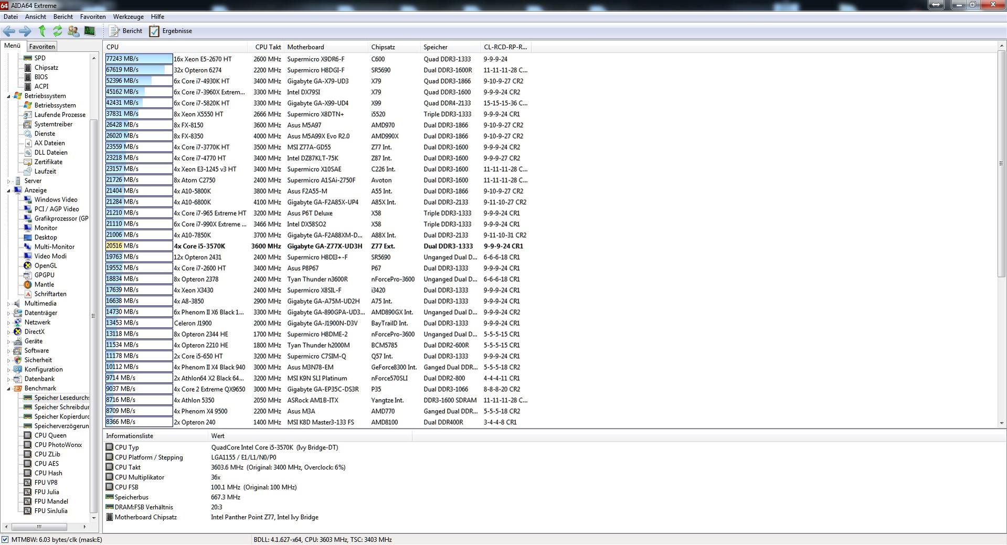Collapse the Betriebssystem tree node

tap(9, 96)
